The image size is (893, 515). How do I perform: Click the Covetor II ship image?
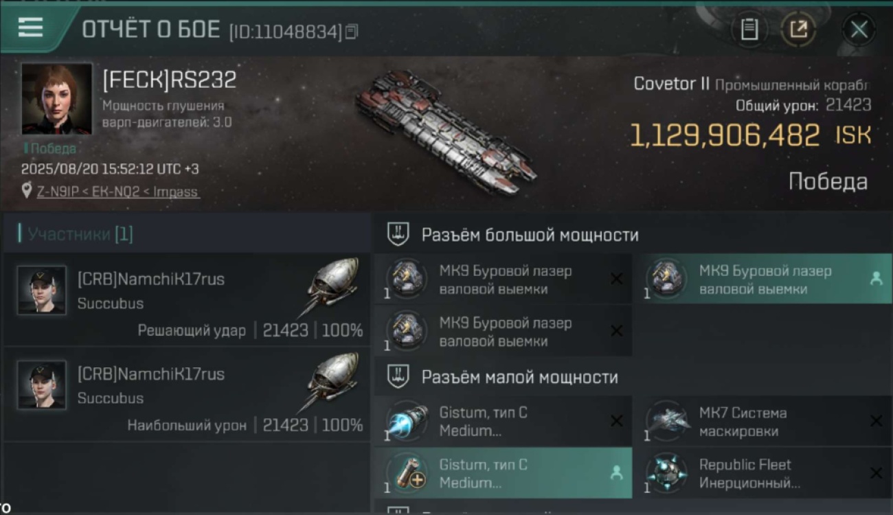pyautogui.click(x=447, y=131)
